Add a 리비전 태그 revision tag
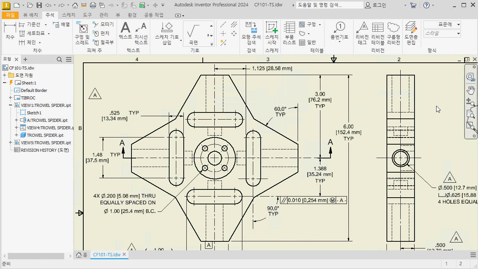Image resolution: width=478 pixels, height=269 pixels. click(362, 33)
